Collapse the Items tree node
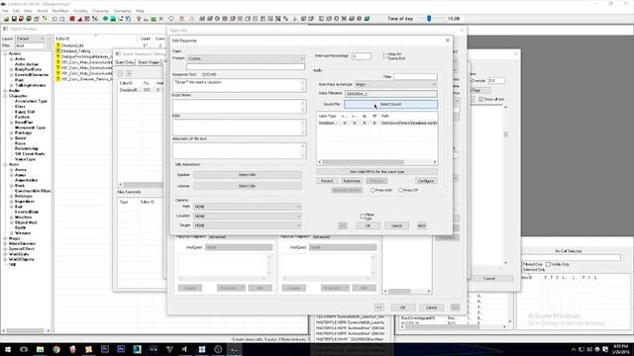 point(5,165)
